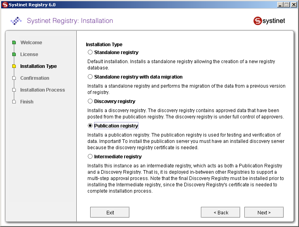
Task: Click the 'Installs a publication registry' description
Action: point(186,141)
